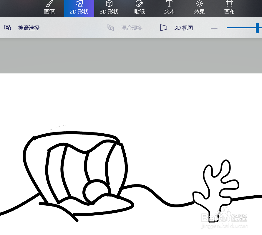Toggle the 3D 视图 view icon

click(x=164, y=28)
